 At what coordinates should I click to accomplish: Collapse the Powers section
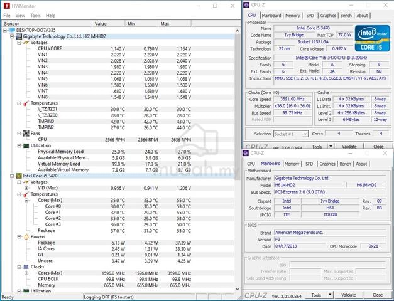19,237
